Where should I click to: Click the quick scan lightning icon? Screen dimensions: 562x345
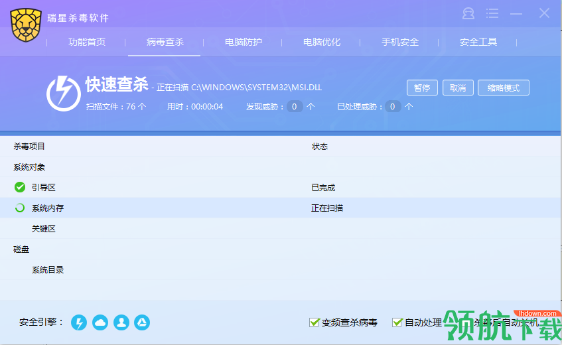click(64, 94)
